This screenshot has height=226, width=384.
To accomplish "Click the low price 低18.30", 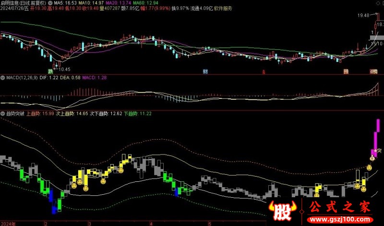I will [x=73, y=9].
